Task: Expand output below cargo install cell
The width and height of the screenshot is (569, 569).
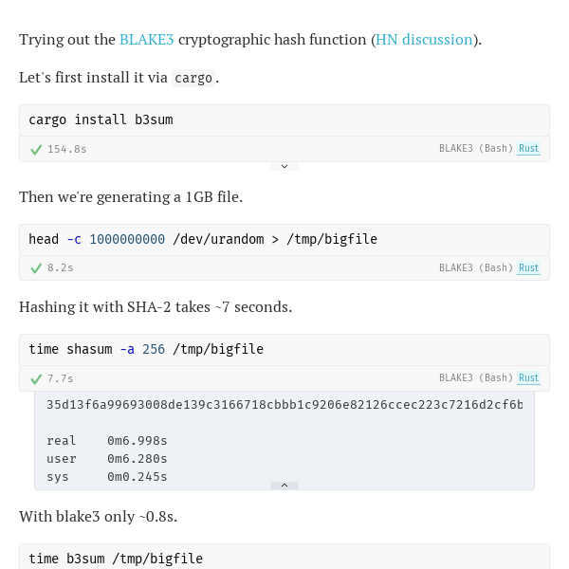Action: point(284,166)
